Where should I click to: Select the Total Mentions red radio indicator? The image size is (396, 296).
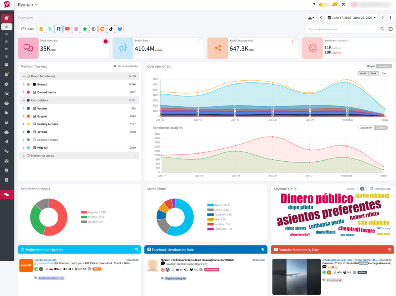pos(105,41)
